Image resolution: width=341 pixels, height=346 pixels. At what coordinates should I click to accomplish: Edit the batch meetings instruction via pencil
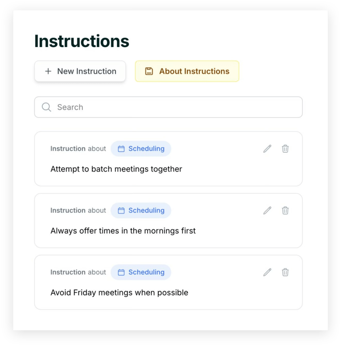pyautogui.click(x=267, y=149)
